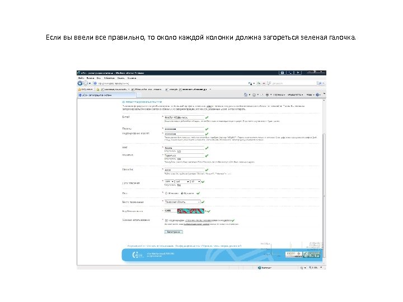Click the Feeds icon in command bar
This screenshot has height=302, width=403.
pyautogui.click(x=254, y=95)
